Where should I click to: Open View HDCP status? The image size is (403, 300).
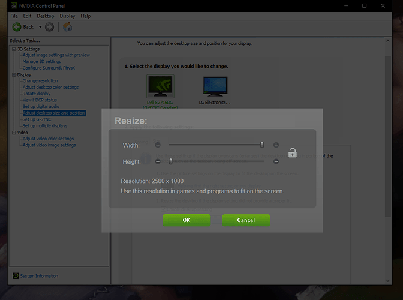[40, 100]
